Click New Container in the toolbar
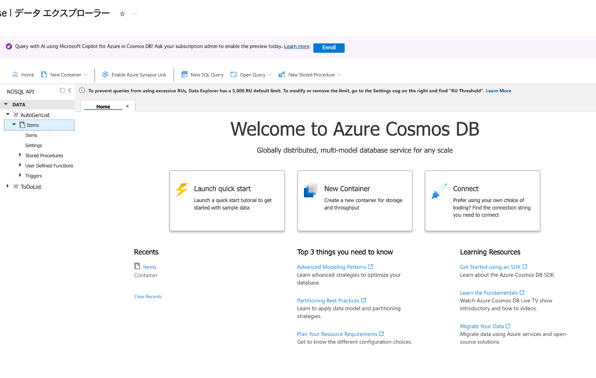 click(x=61, y=75)
